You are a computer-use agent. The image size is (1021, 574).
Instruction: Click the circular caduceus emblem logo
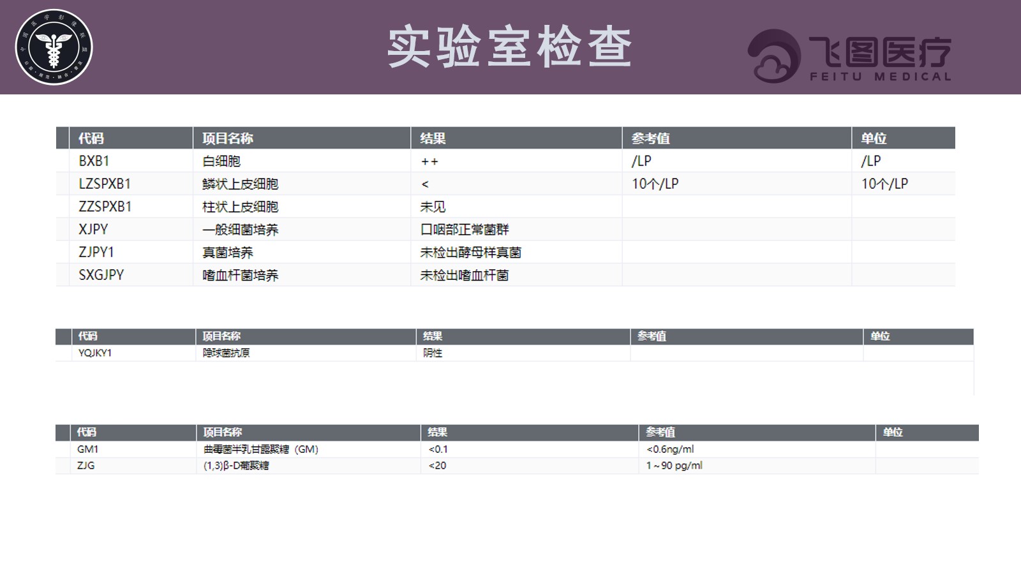(x=54, y=47)
